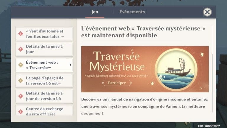The width and height of the screenshot is (227, 128).
Task: Click red alert icon beside version 1.6 update details
Action: pyautogui.click(x=21, y=96)
